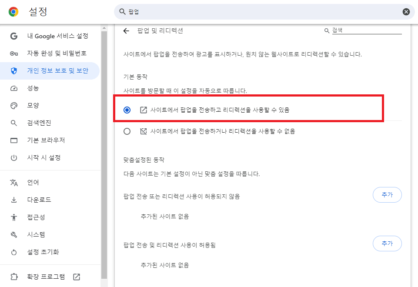Image resolution: width=418 pixels, height=287 pixels.
Task: Clear the 팝업 search query
Action: click(x=406, y=12)
